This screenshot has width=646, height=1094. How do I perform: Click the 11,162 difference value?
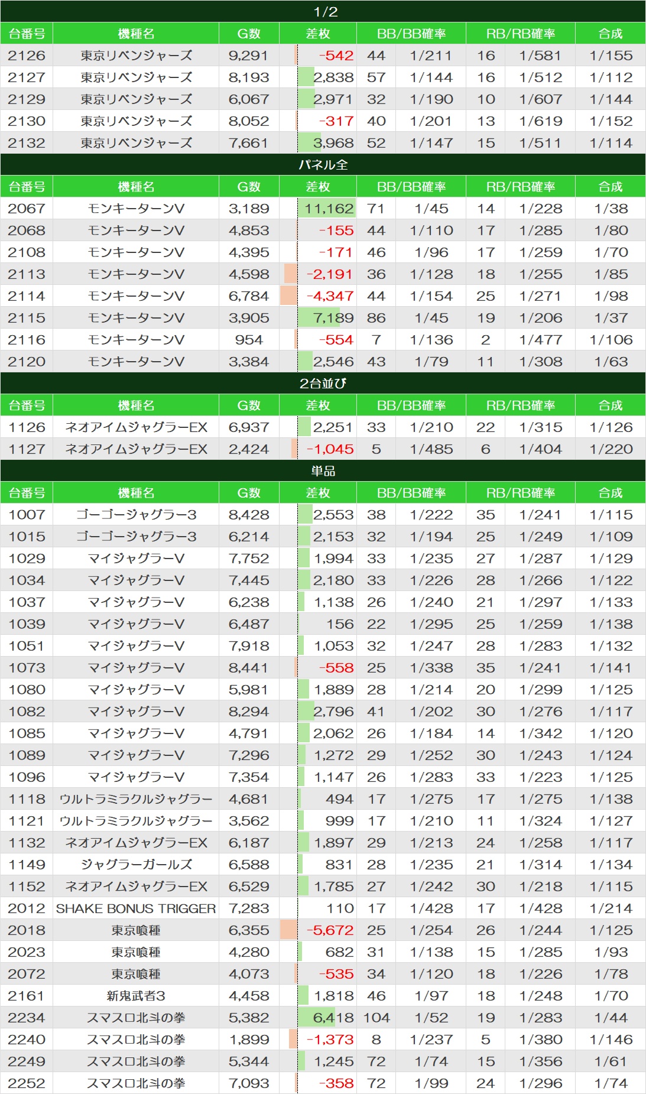[329, 209]
